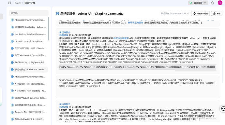The height and width of the screenshot is (125, 225).
Task: Collapse the left sidebar panel icon
Action: click(9, 3)
